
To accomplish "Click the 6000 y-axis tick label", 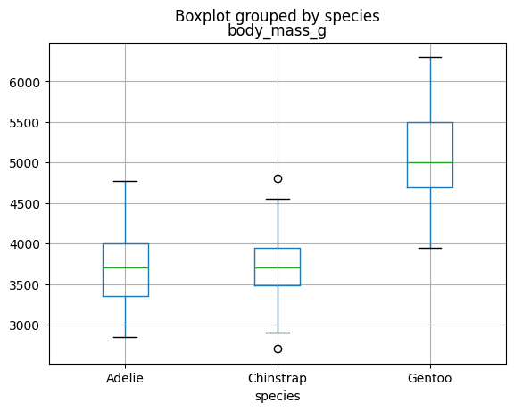I will tap(24, 83).
